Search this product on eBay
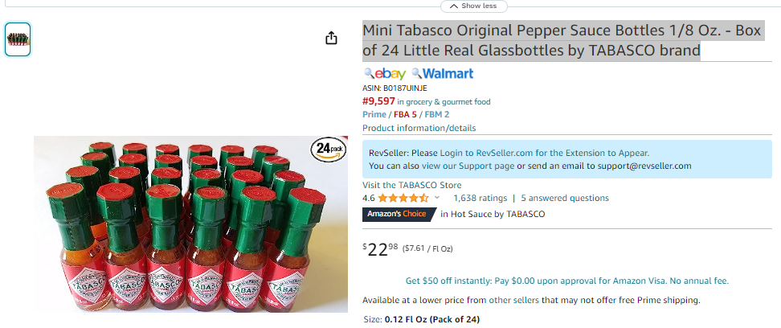The width and height of the screenshot is (781, 328). tap(385, 74)
